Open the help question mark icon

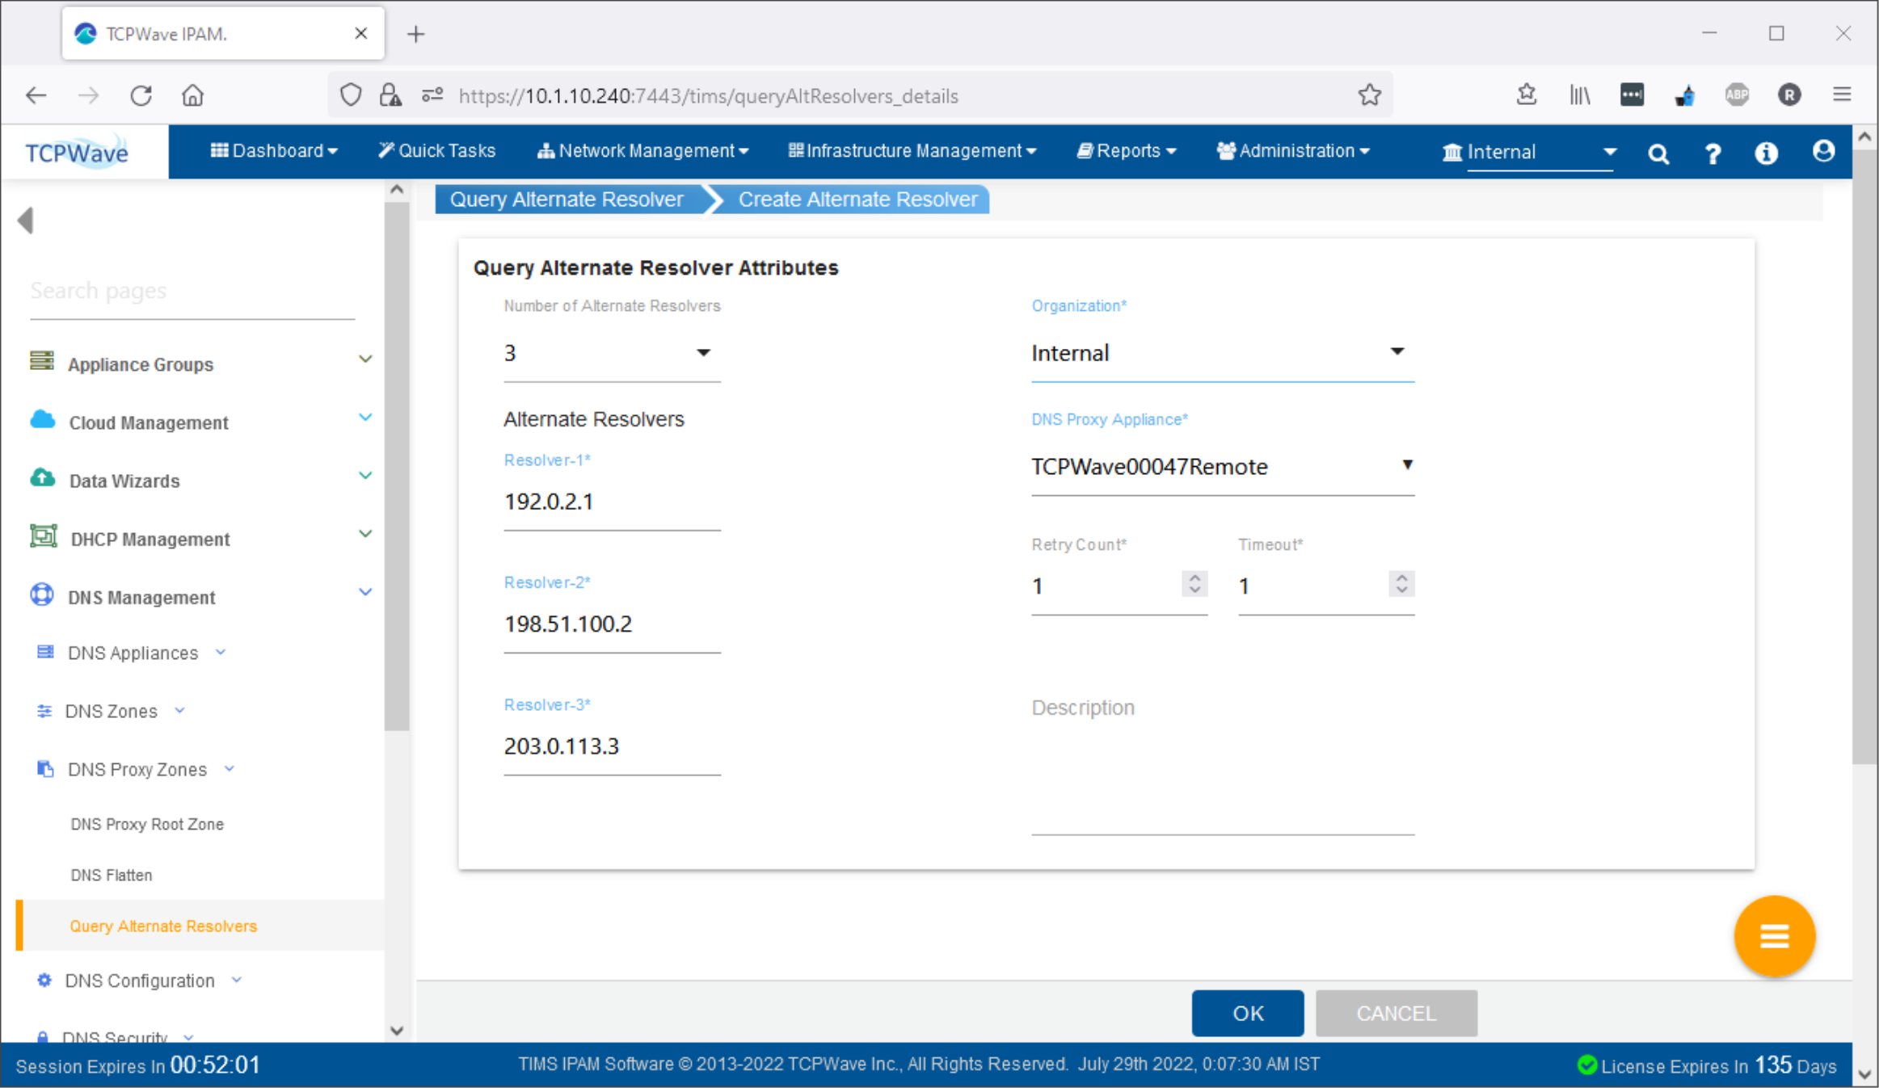click(x=1712, y=153)
